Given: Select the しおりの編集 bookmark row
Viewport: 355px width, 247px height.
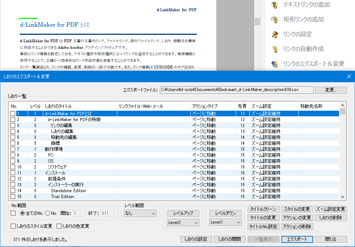Looking at the screenshot, I should coord(174,131).
